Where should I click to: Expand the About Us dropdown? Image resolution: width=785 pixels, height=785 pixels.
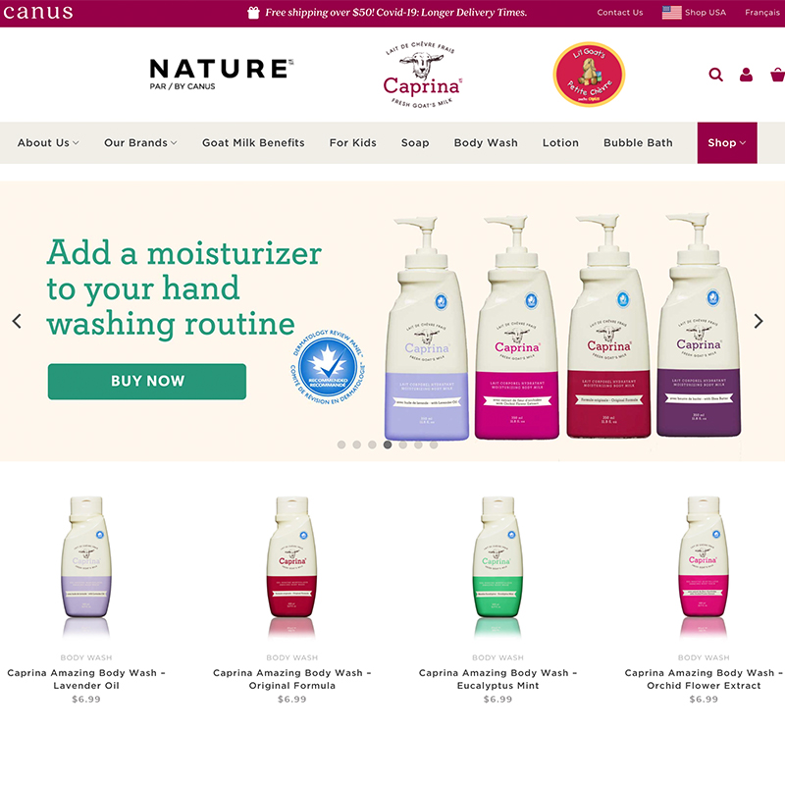coord(48,142)
